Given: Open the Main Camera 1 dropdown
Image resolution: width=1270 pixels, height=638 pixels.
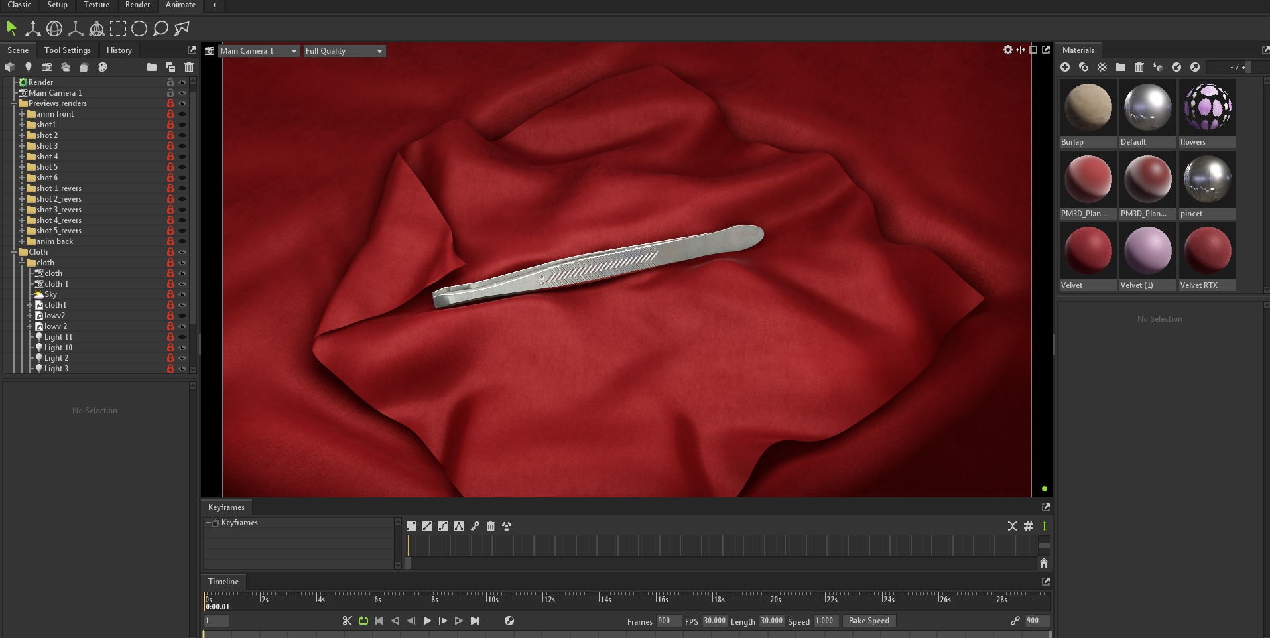Looking at the screenshot, I should tap(259, 51).
